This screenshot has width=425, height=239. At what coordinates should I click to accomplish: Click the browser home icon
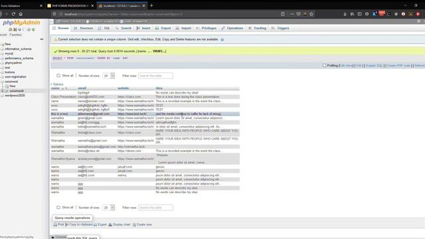(21, 14)
